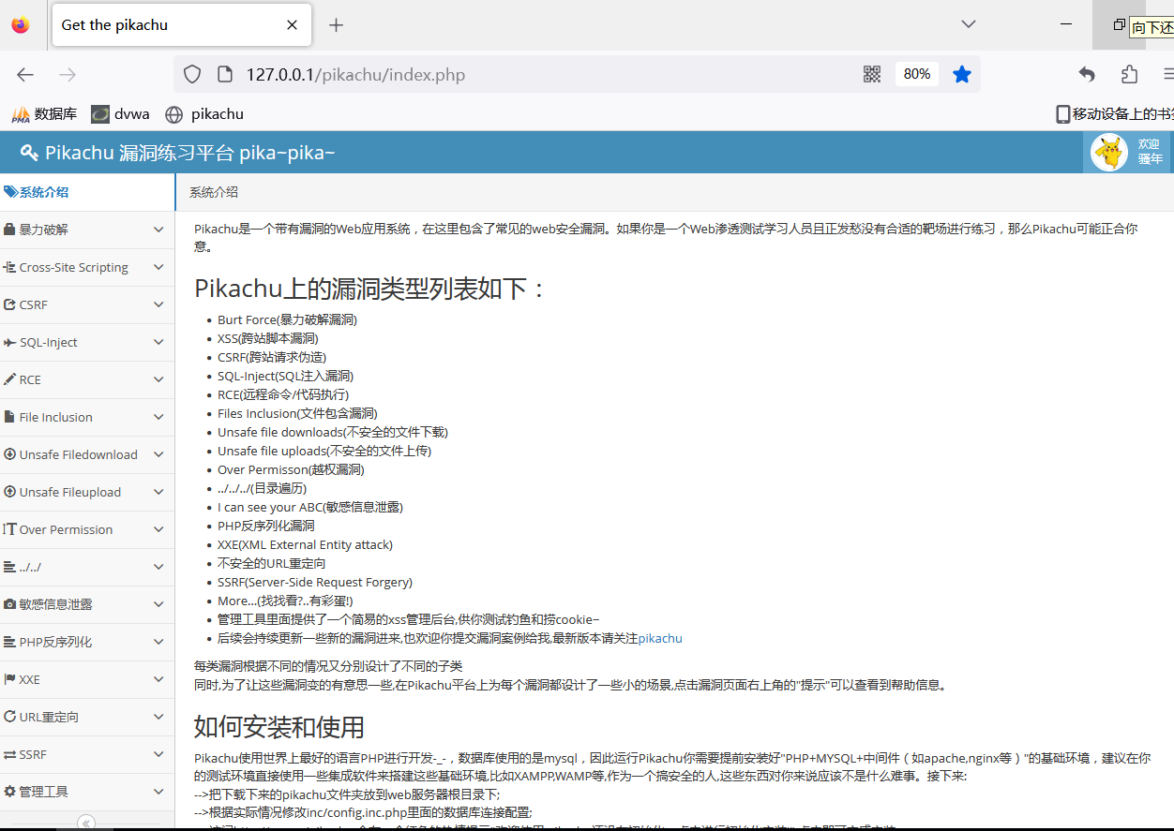This screenshot has width=1174, height=831.
Task: Expand the PHP反序列化 chevron
Action: click(158, 642)
